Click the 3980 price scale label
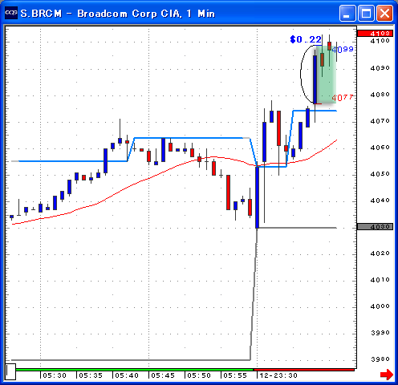Screen dimensions: 398x385 click(380, 359)
